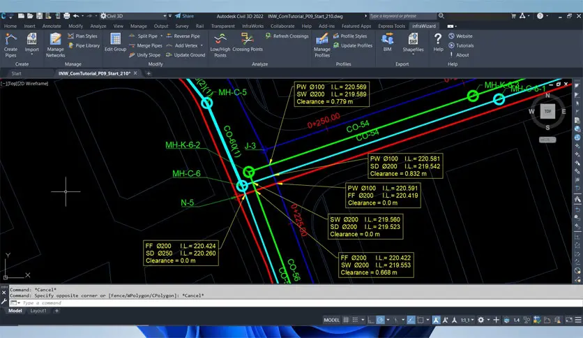Viewport: 583px width, 338px height.
Task: Click the keyword search box
Action: 402,16
